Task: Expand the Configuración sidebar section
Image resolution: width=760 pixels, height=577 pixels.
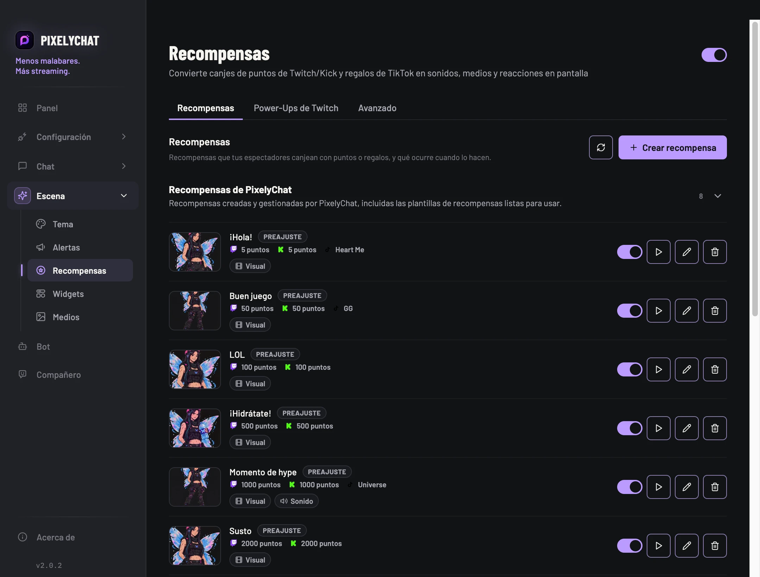Action: tap(72, 137)
